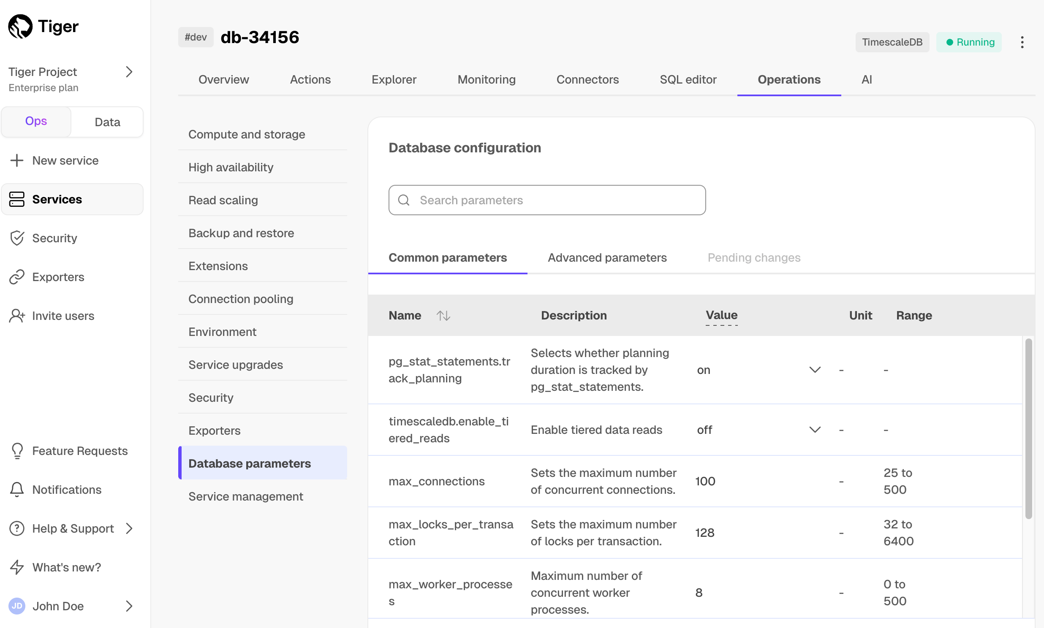The width and height of the screenshot is (1044, 628).
Task: Open Security via shield icon in sidebar
Action: [x=17, y=238]
